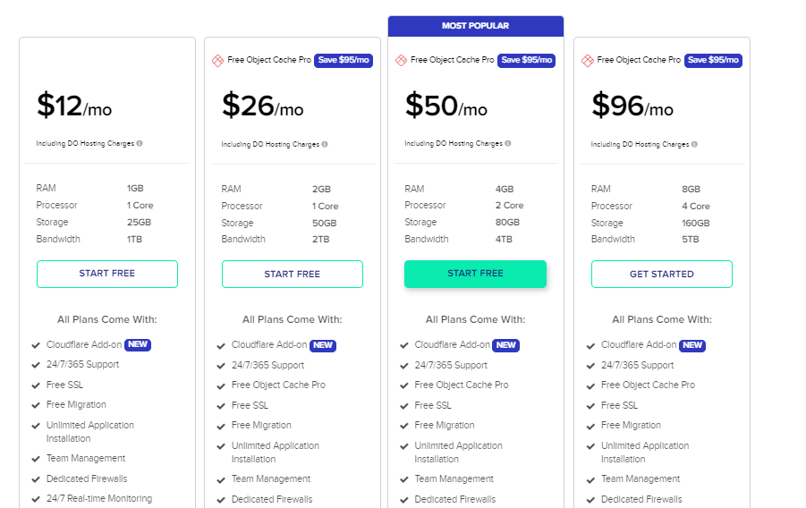The image size is (806, 508).
Task: Click Save $95/mo badge on $26 plan
Action: 344,60
